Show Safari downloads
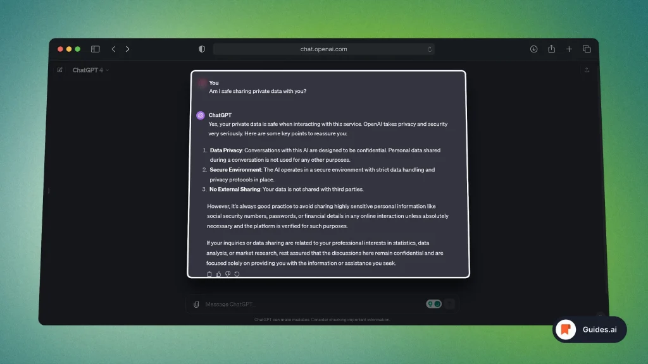This screenshot has width=648, height=364. [533, 49]
